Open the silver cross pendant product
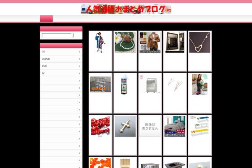Viewport: 252px width, 168px height. tap(125, 126)
